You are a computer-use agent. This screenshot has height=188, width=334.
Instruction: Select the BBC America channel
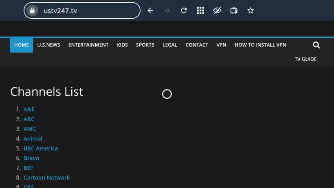(x=41, y=148)
